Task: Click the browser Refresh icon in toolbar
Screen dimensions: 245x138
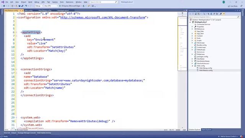Action: 83,6
